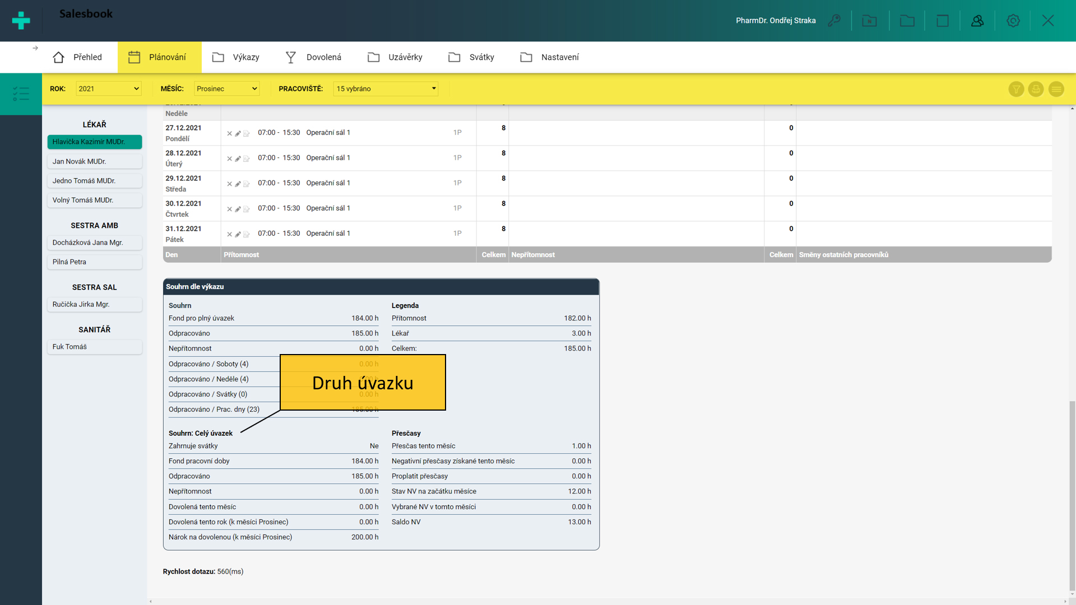This screenshot has height=605, width=1076.
Task: Click the key icon next to user name
Action: (834, 21)
